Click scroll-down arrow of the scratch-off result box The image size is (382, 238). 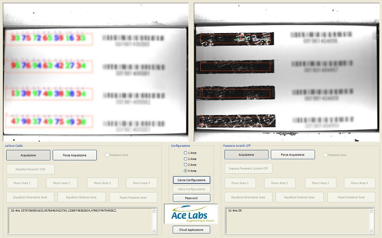point(371,231)
